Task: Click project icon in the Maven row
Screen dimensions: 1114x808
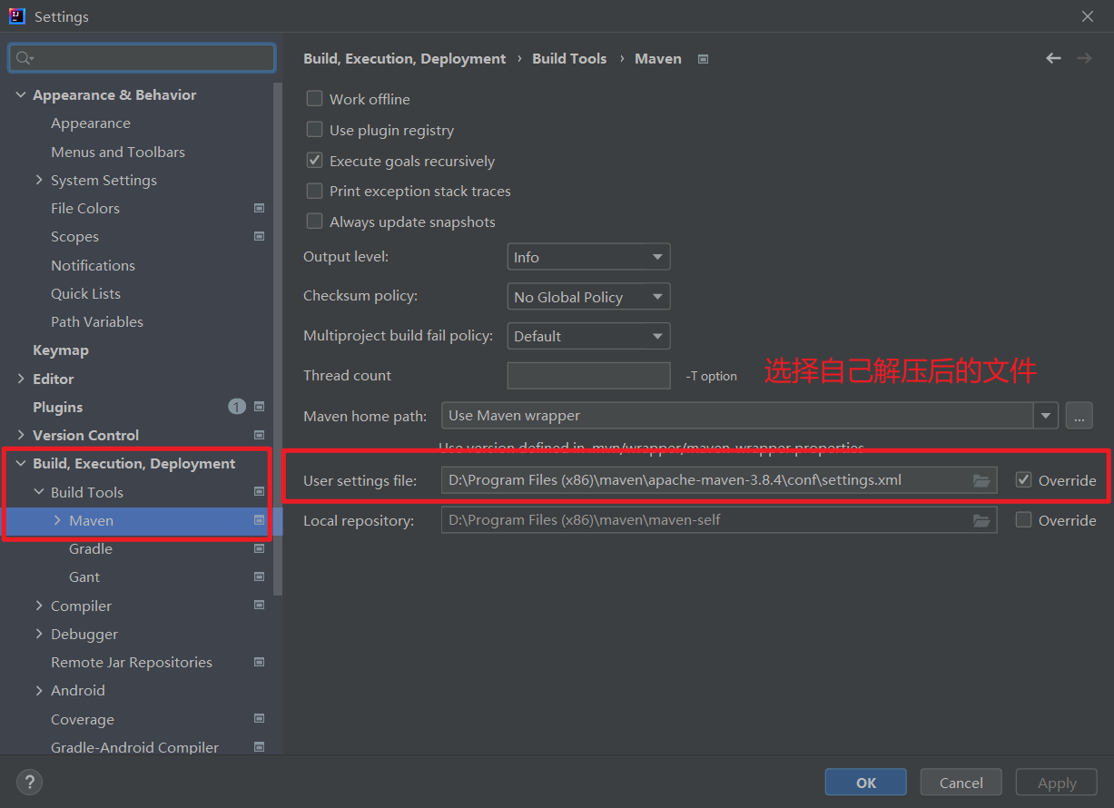Action: [x=259, y=520]
